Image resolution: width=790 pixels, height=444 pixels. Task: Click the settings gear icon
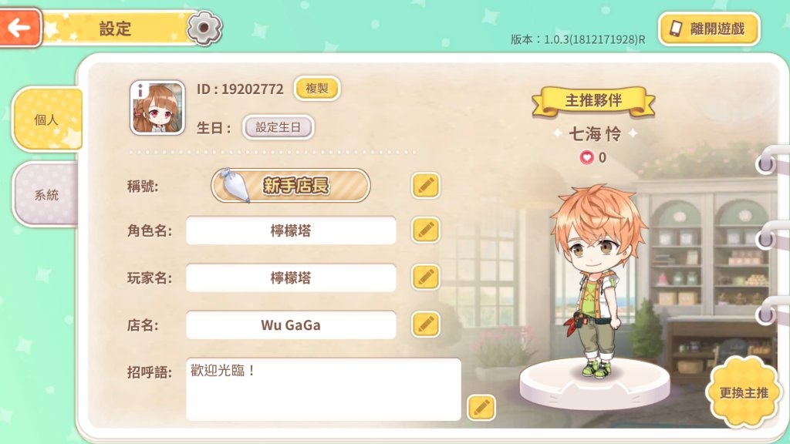point(204,29)
